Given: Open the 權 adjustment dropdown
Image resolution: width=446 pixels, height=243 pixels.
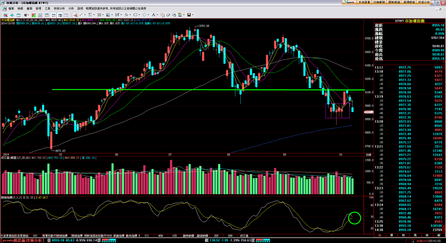Looking at the screenshot, I should tap(27, 15).
